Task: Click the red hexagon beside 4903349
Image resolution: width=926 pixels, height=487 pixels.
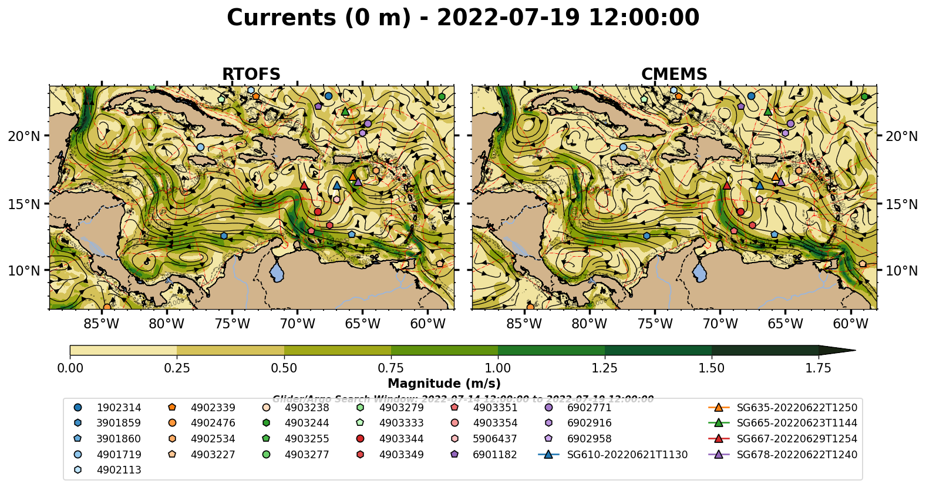Action: coord(360,454)
